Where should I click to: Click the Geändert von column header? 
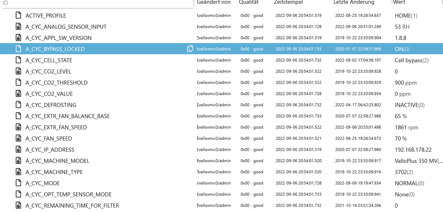(x=213, y=2)
